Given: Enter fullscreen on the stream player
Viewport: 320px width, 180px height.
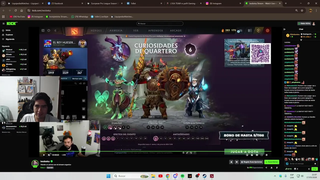Looking at the screenshot, I should click(262, 155).
